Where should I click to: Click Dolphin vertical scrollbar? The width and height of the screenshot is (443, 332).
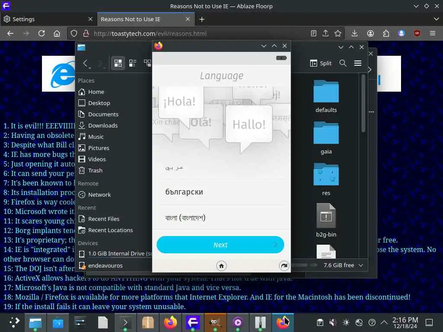(363, 103)
